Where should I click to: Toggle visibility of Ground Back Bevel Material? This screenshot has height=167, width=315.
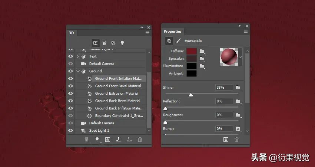pos(70,101)
